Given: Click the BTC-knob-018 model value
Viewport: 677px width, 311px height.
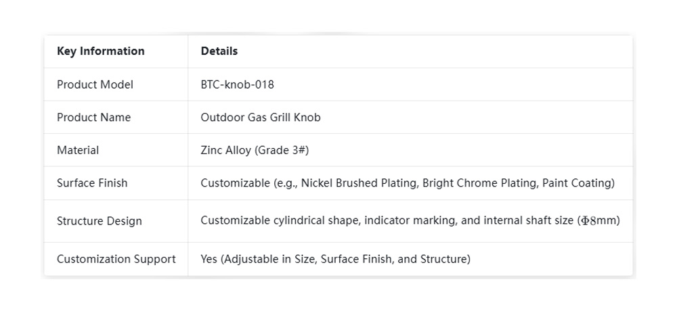Looking at the screenshot, I should [237, 85].
